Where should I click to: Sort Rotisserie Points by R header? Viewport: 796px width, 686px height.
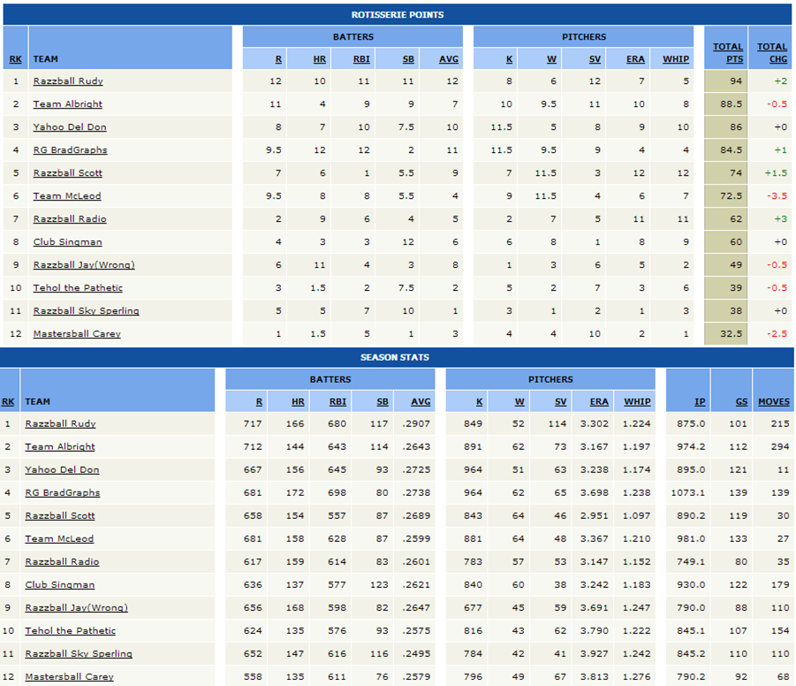click(278, 59)
